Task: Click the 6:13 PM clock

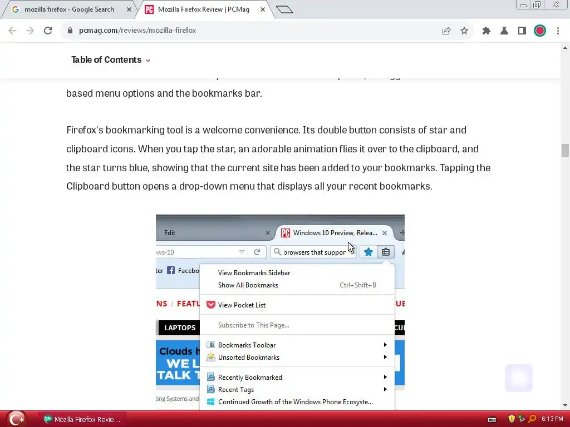Action: [x=552, y=419]
